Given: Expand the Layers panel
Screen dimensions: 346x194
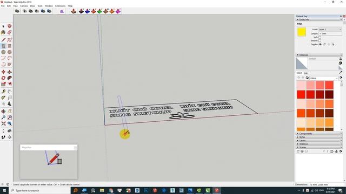Looking at the screenshot, I should (319, 140).
